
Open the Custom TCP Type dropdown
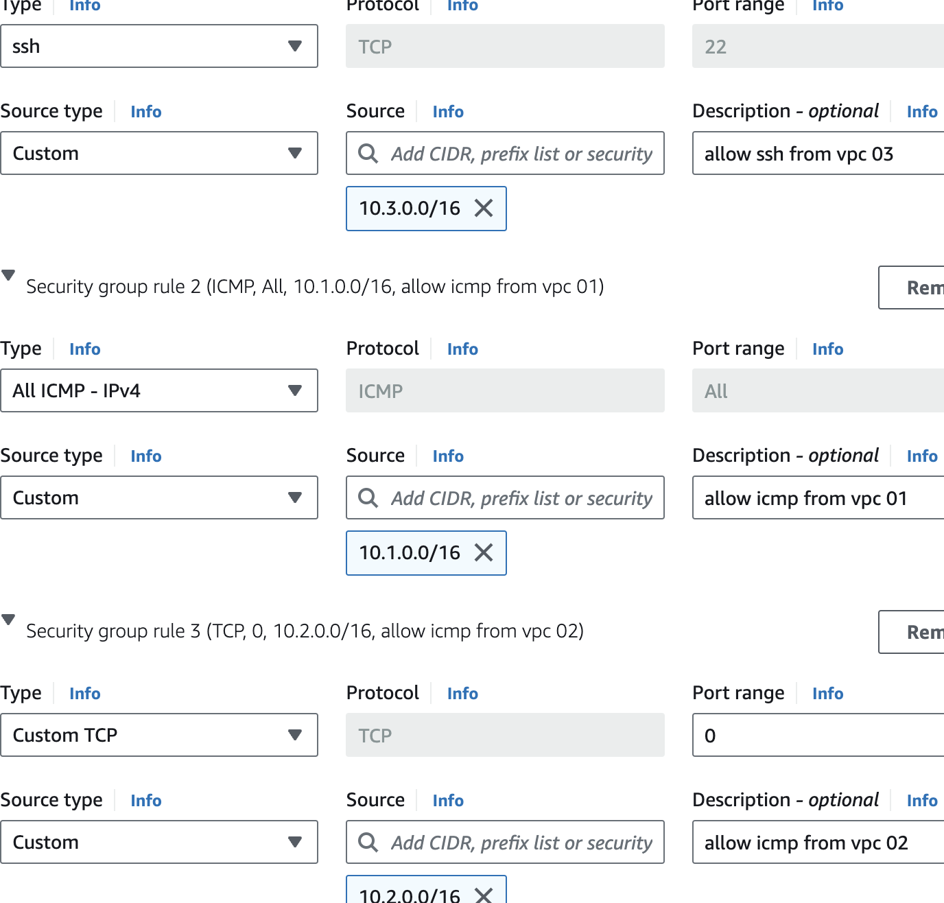(x=159, y=735)
